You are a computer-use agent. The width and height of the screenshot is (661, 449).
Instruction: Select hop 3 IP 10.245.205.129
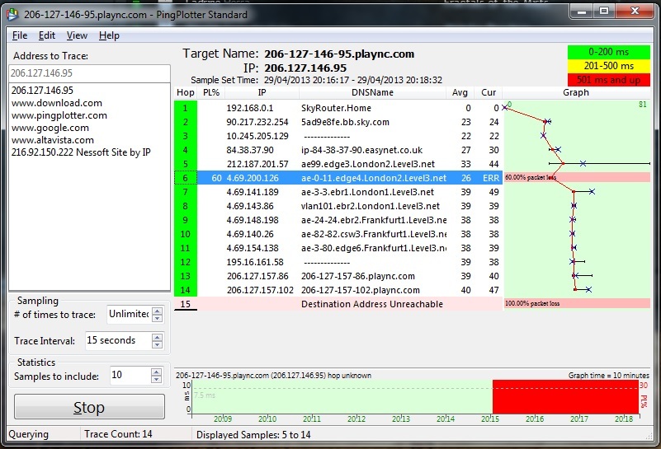click(x=257, y=136)
